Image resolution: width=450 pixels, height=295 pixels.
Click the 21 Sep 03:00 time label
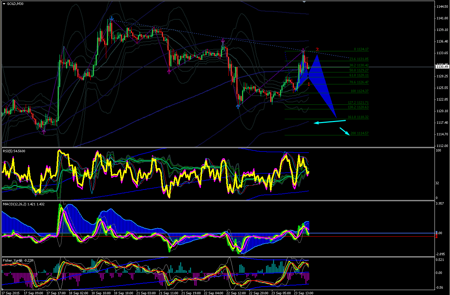(146, 293)
